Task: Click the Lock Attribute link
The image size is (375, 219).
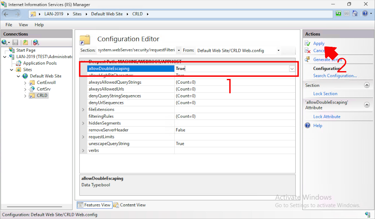Action: (x=327, y=117)
